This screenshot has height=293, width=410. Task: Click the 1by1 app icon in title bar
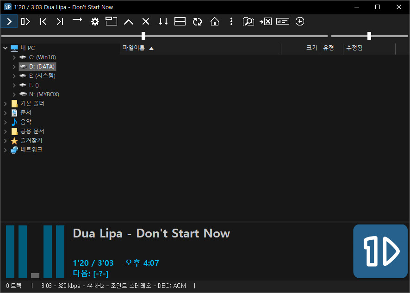click(8, 7)
